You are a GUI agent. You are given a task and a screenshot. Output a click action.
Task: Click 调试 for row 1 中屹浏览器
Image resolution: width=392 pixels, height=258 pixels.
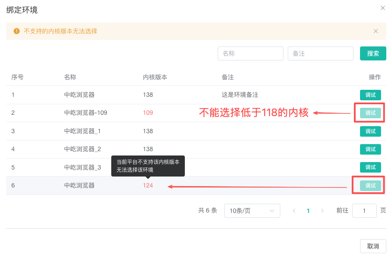pos(370,95)
